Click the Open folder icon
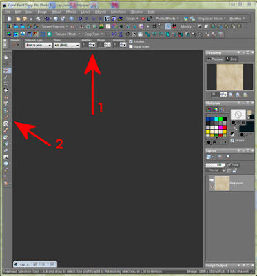The image size is (257, 276). tap(18, 19)
